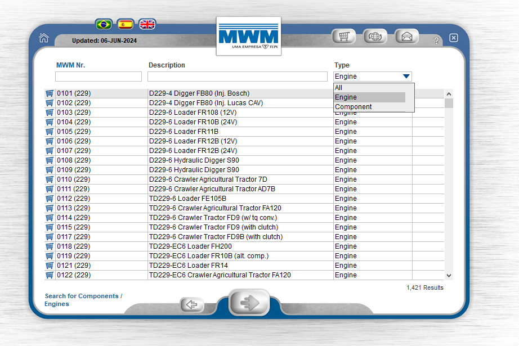This screenshot has width=519, height=346.
Task: Go forward with large arrow button
Action: (x=249, y=303)
